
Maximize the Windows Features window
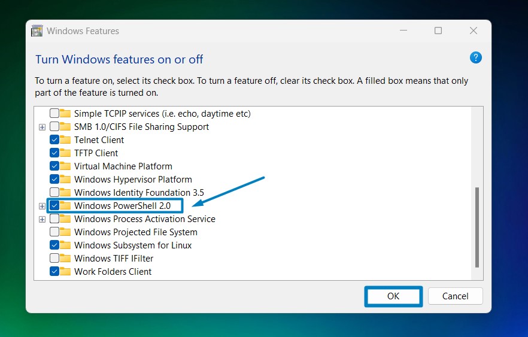coord(438,31)
